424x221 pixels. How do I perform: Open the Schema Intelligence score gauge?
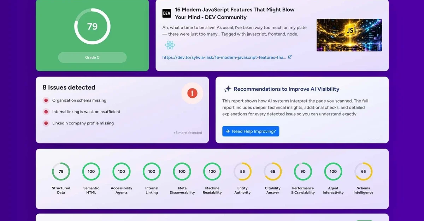click(x=363, y=172)
